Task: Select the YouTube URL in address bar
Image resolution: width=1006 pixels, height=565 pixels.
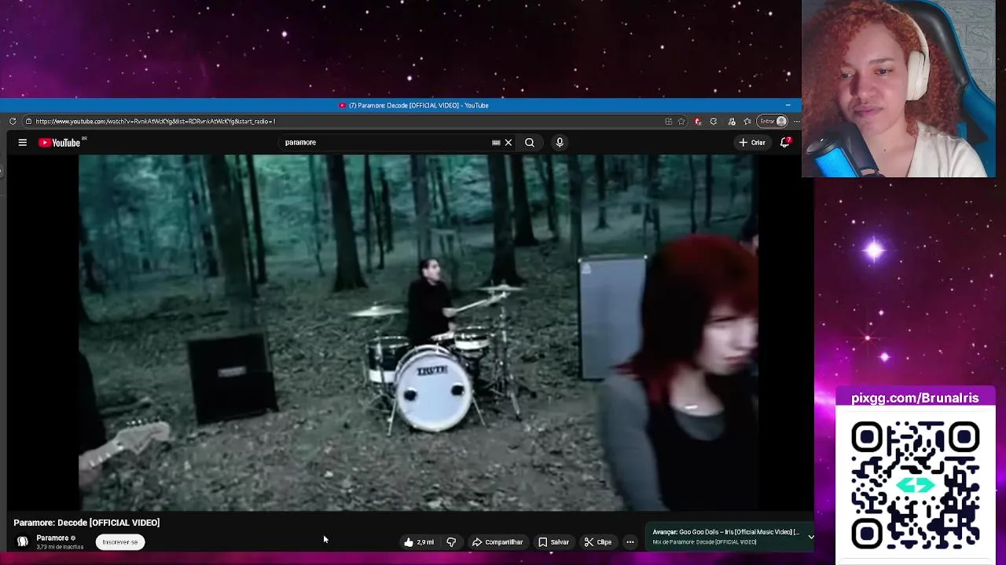Action: click(x=156, y=122)
